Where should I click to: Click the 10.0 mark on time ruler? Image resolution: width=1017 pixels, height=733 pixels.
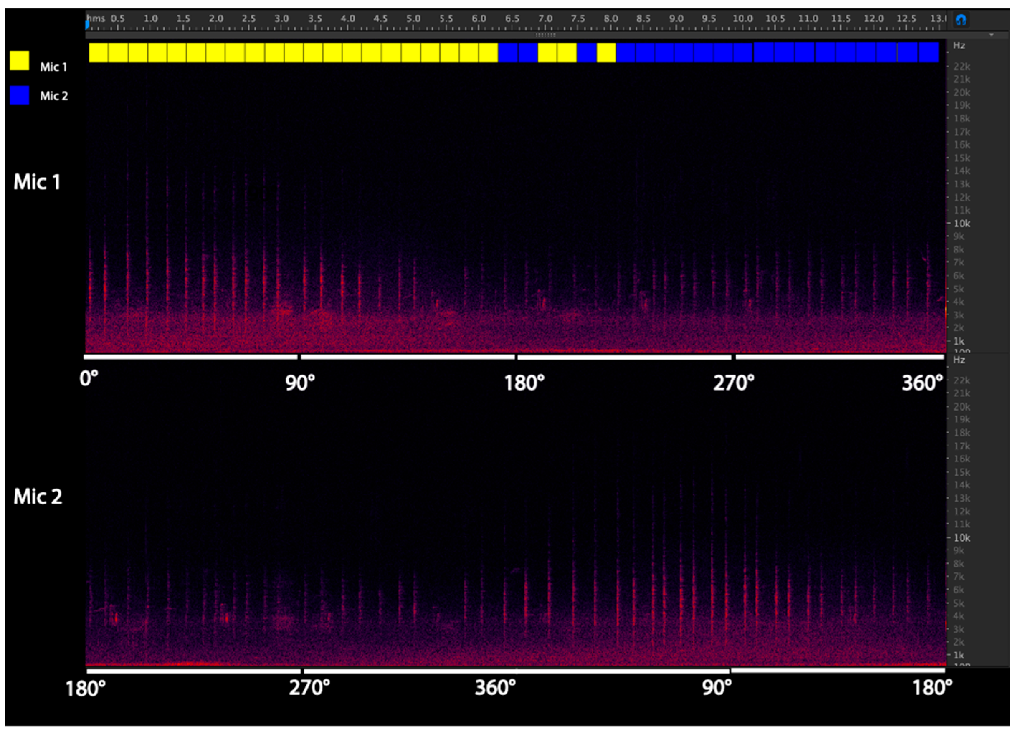742,19
